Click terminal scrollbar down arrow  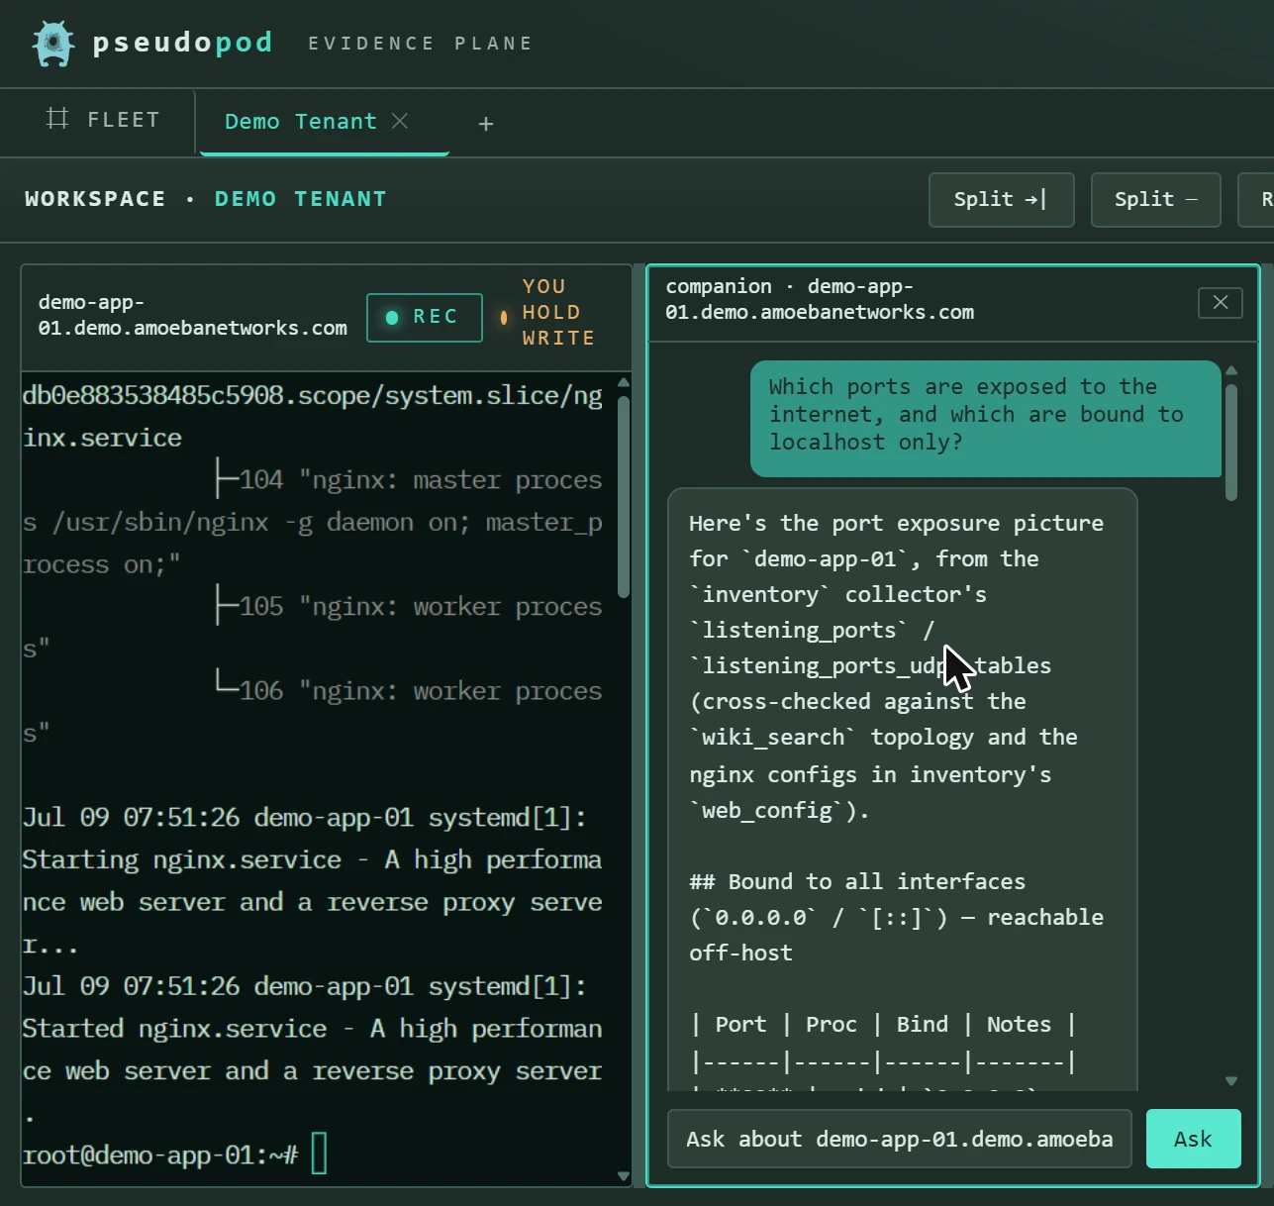[624, 1176]
